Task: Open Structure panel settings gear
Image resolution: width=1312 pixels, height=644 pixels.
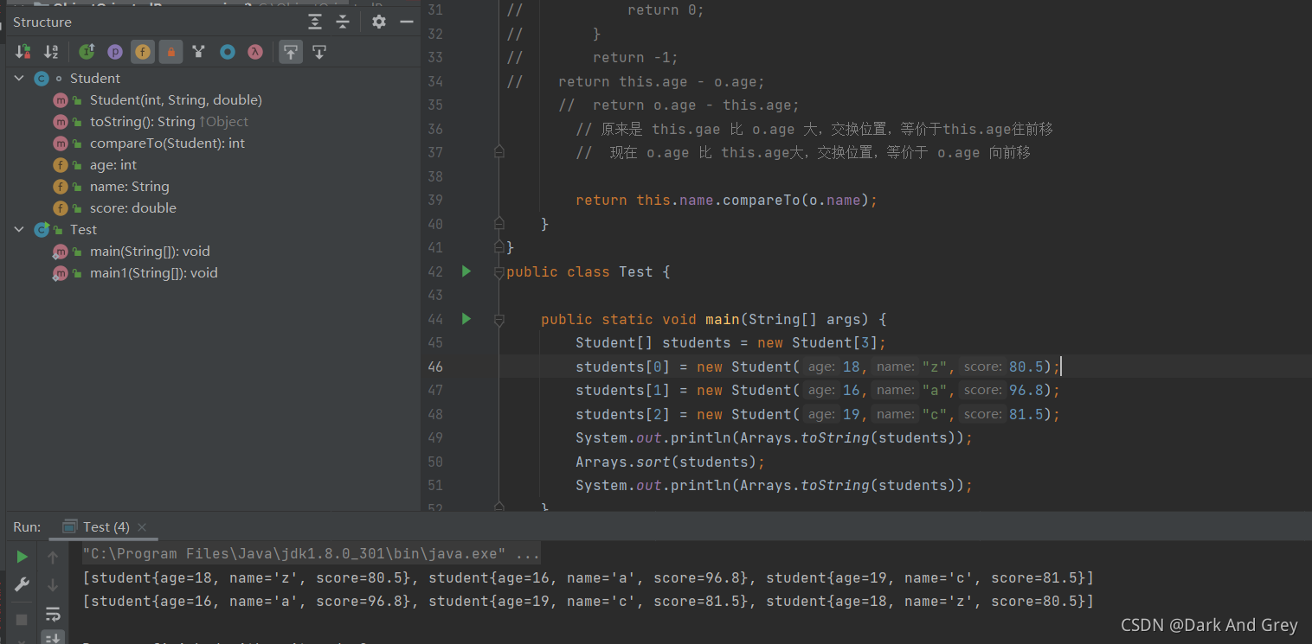Action: pos(379,22)
